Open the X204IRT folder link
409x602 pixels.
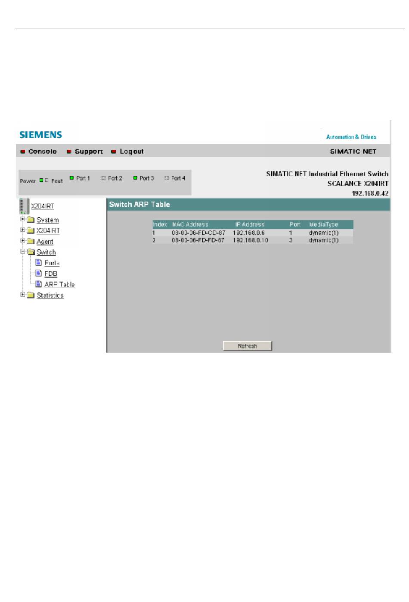pos(48,231)
